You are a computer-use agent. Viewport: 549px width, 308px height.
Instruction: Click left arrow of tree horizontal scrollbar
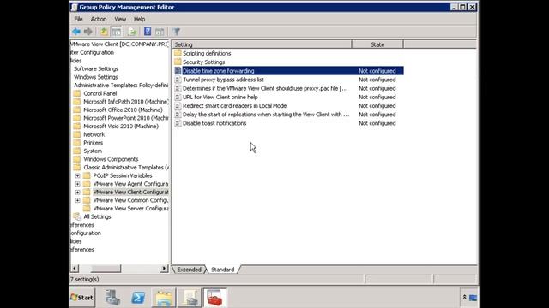(75, 268)
